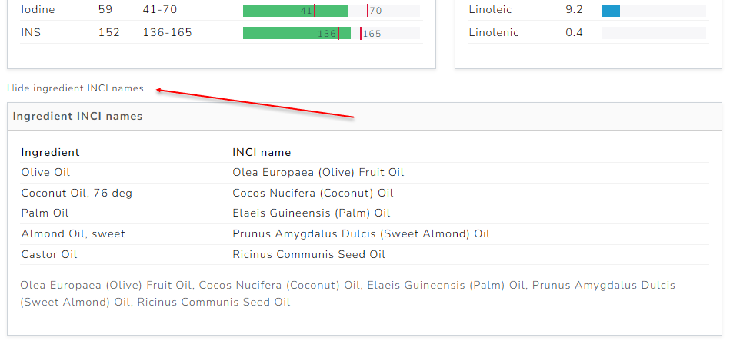
Task: Select the Olive Oil ingredient cell
Action: point(45,173)
